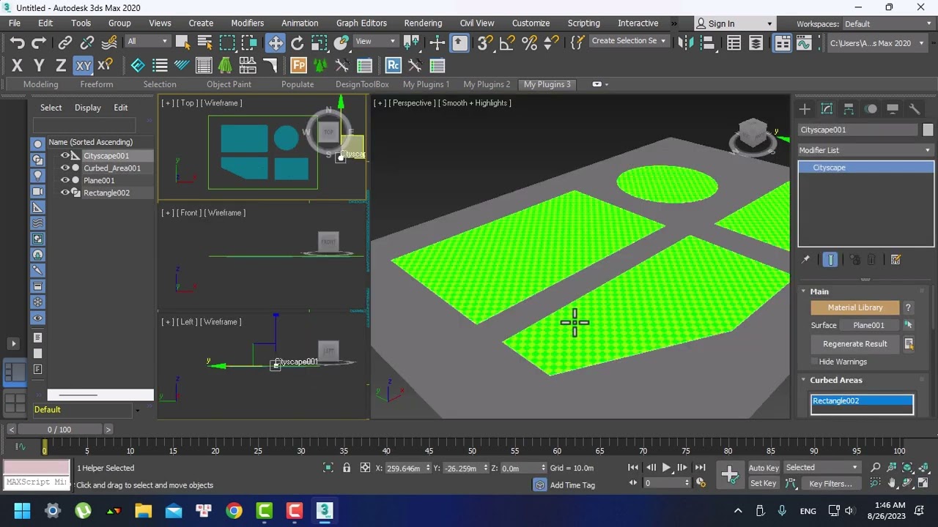Screen dimensions: 938x527
Task: Click the Material Library button
Action: click(x=855, y=307)
